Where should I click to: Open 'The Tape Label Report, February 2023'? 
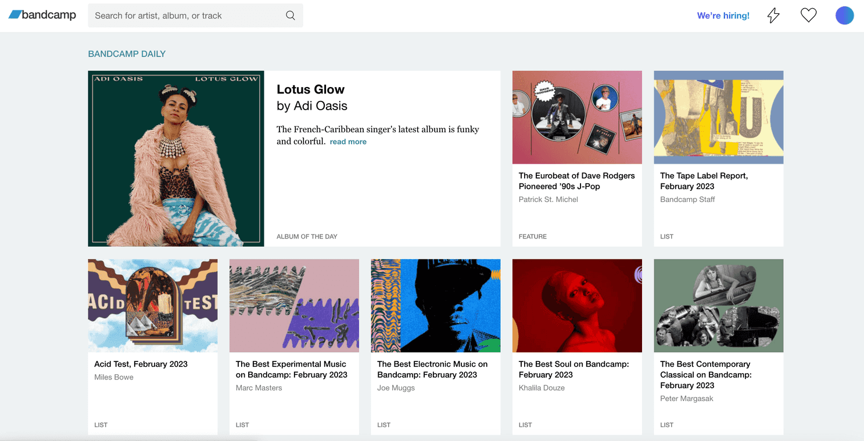pos(702,180)
